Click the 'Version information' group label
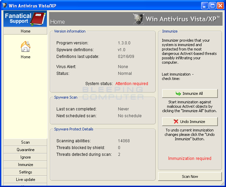The image size is (226, 187). [x=70, y=31]
